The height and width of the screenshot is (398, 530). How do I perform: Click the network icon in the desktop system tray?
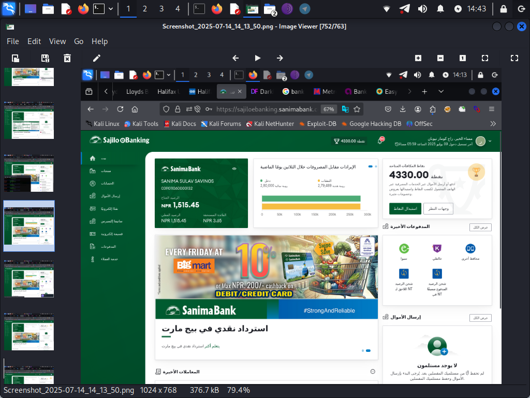tap(386, 9)
